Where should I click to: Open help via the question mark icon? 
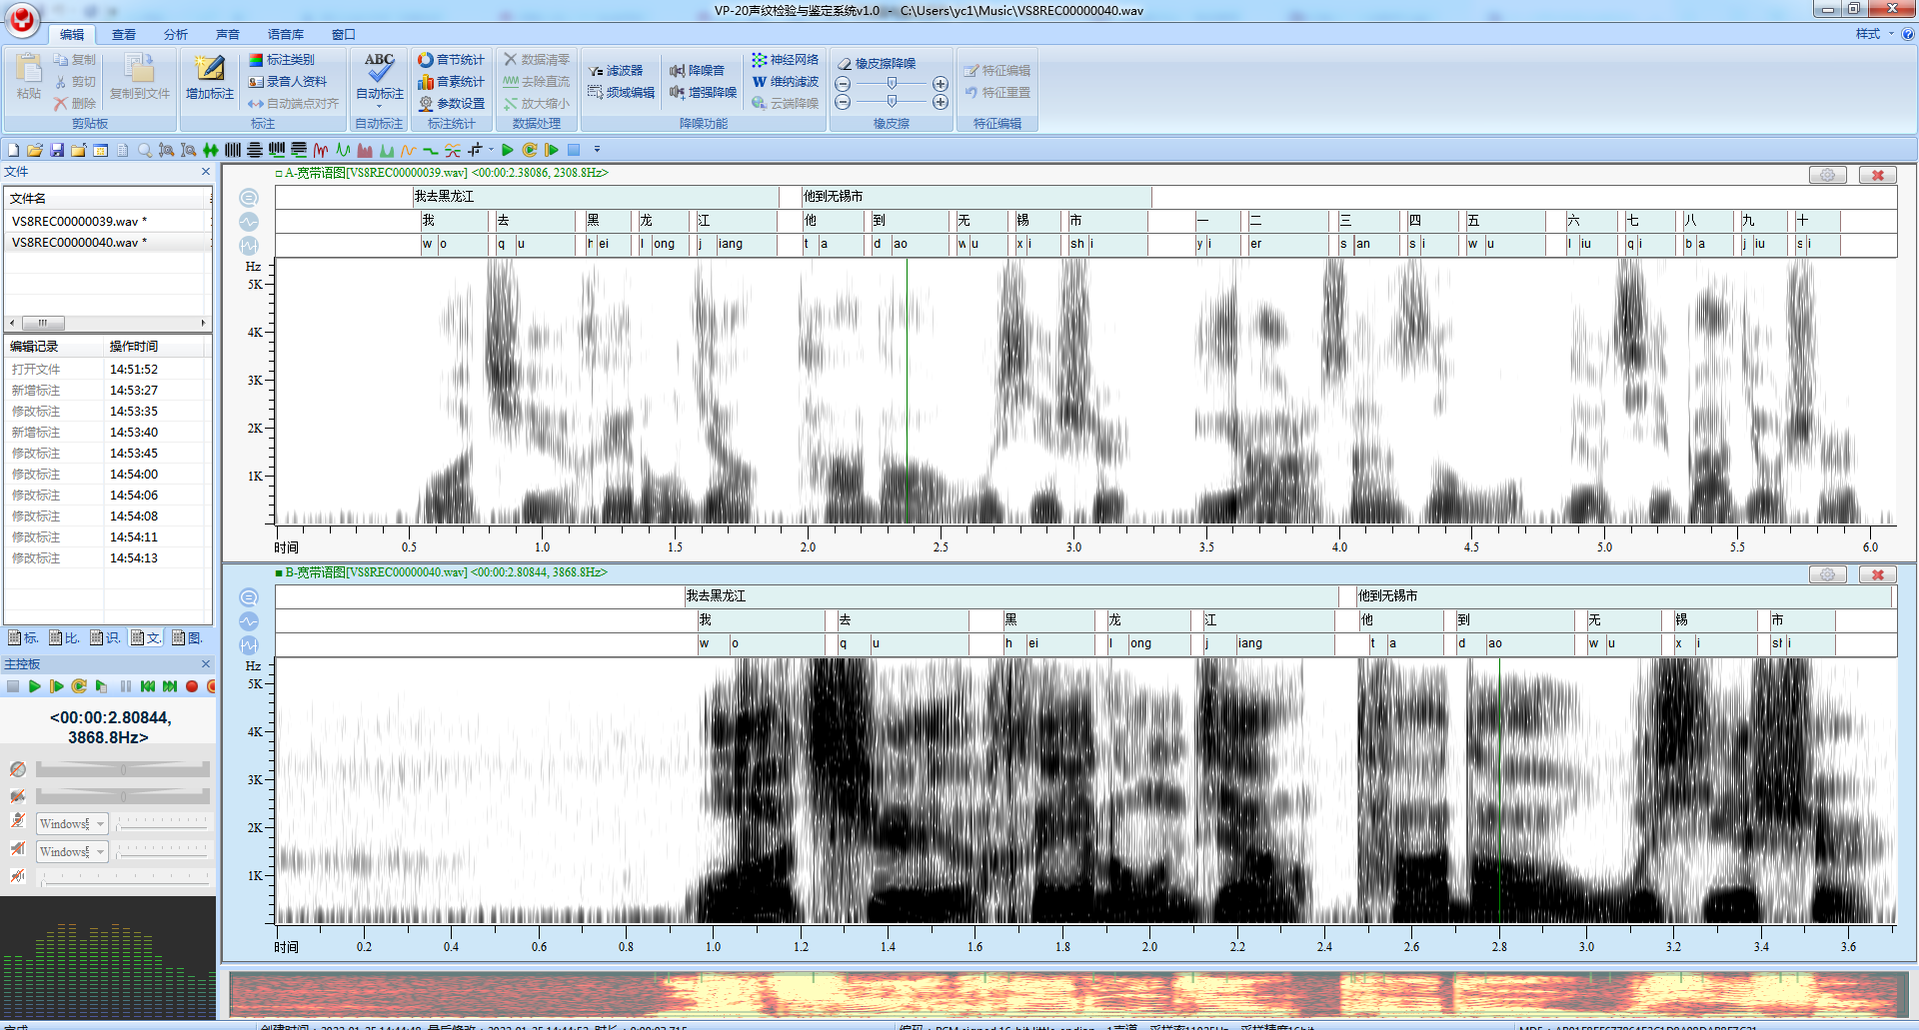1907,34
